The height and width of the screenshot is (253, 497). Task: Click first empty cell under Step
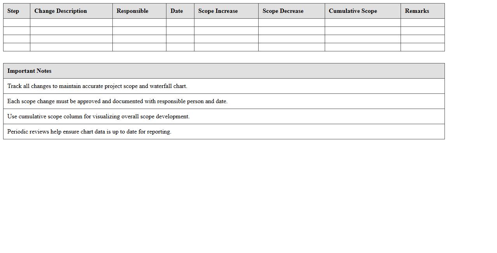tap(17, 23)
